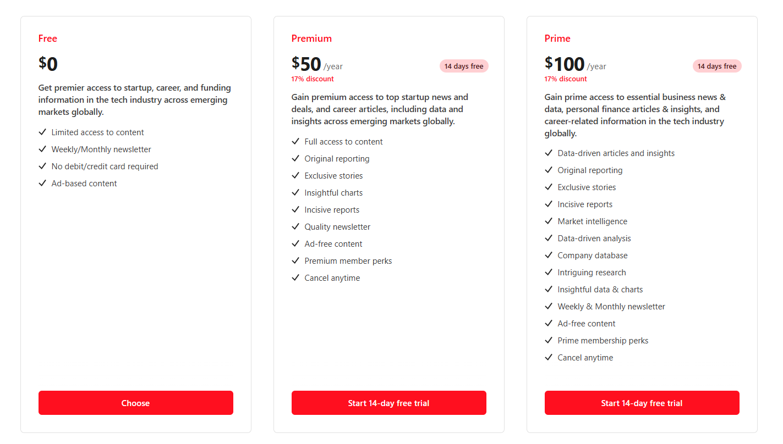Click the Prime plan's Cancel anytime item
Image resolution: width=783 pixels, height=444 pixels.
point(585,358)
